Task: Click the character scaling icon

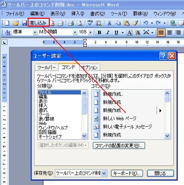Action: (x=146, y=33)
